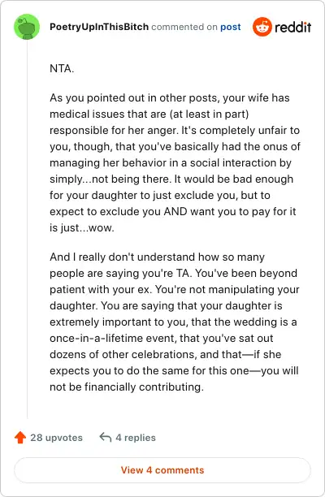Viewport: 325px width, 497px height.
Task: Click the paragraph starting "As you pointed out"
Action: pos(175,162)
